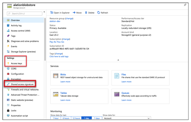Select the 12 hours time range
Image resolution: width=191 pixels, height=122 pixels.
click(x=76, y=118)
